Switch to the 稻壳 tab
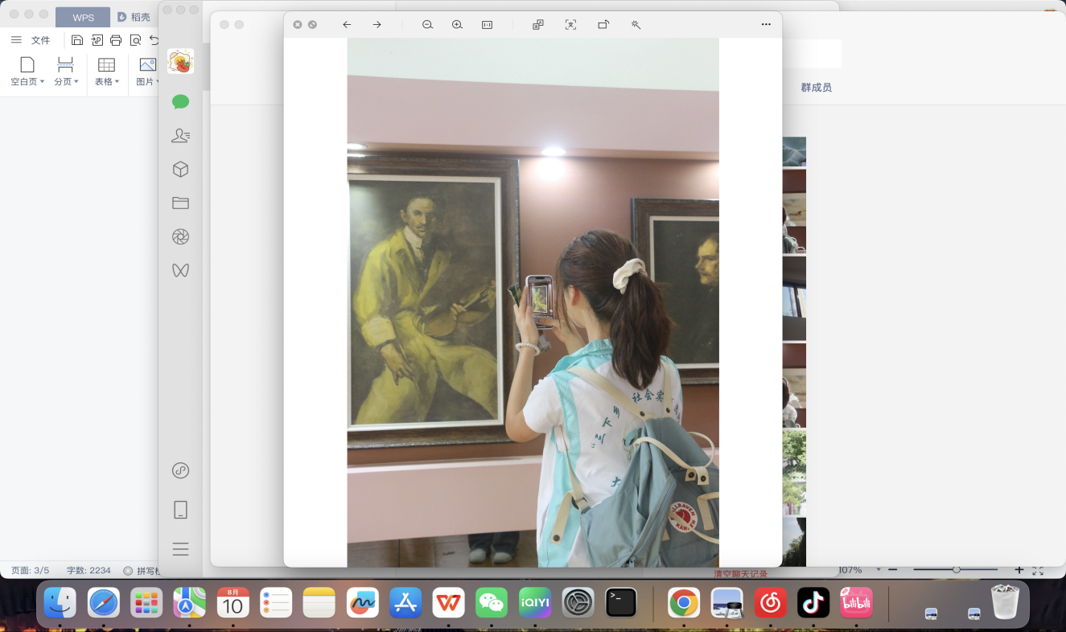The image size is (1066, 632). (x=134, y=17)
